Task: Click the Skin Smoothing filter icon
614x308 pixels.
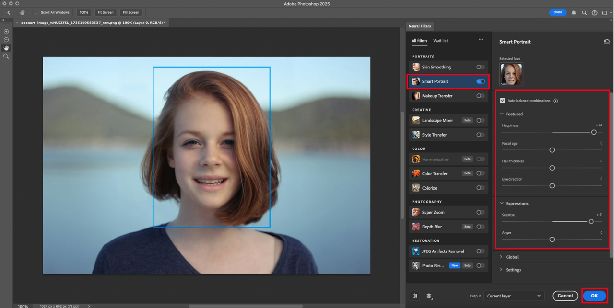Action: 416,67
